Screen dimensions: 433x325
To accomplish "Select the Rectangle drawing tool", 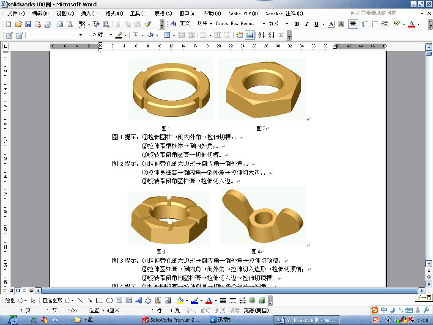I will [x=100, y=300].
